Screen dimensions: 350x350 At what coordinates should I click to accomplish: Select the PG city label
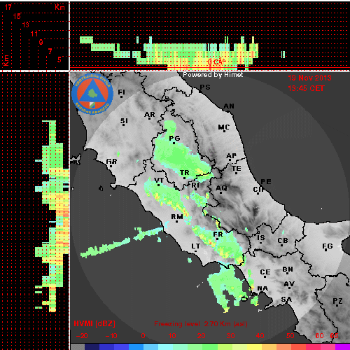coord(174,139)
